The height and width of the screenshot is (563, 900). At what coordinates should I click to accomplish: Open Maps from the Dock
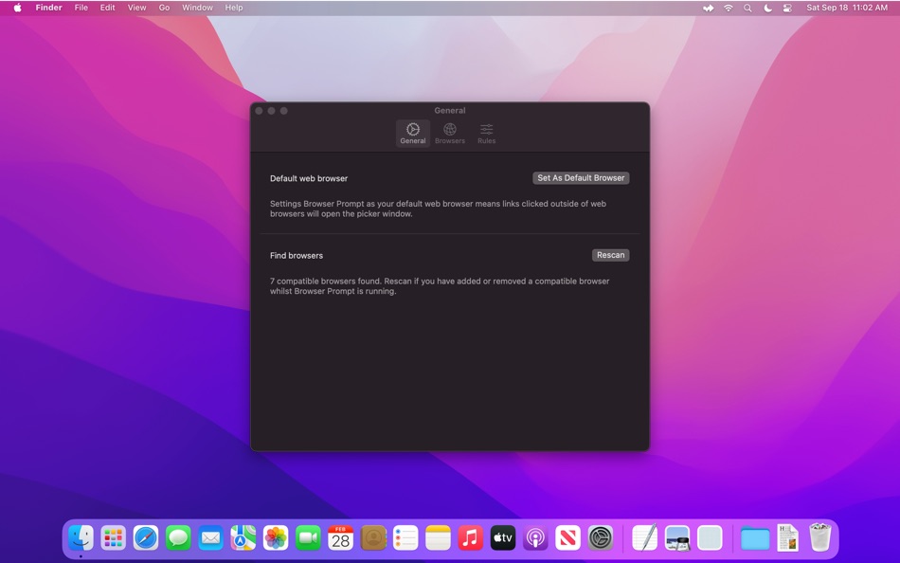243,538
